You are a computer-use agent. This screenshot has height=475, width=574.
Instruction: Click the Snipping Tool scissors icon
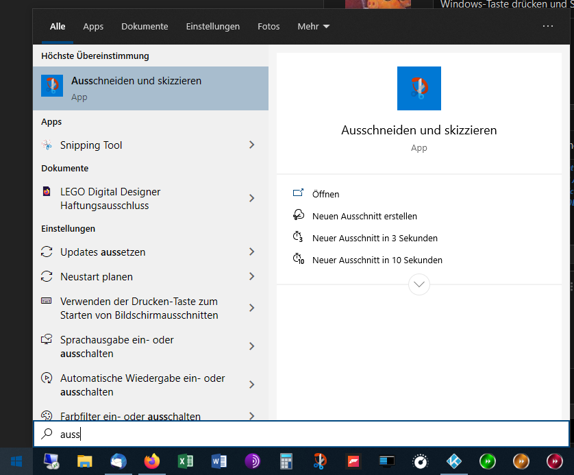pos(47,145)
